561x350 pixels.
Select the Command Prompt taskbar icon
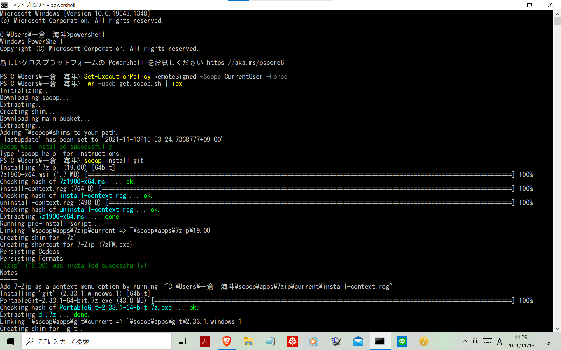[380, 341]
